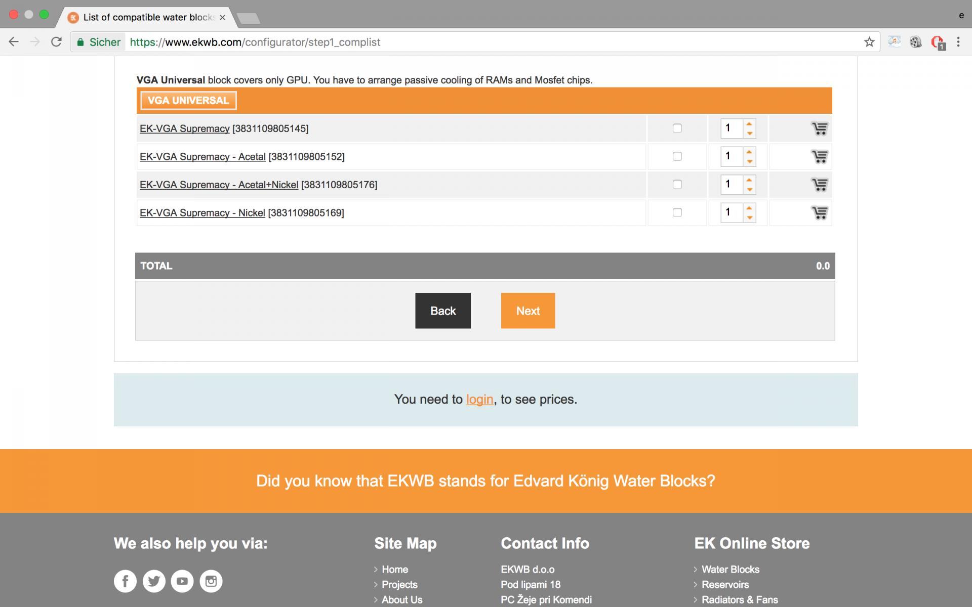This screenshot has height=607, width=972.
Task: Check the EK-VGA Supremacy checkbox
Action: tap(677, 128)
